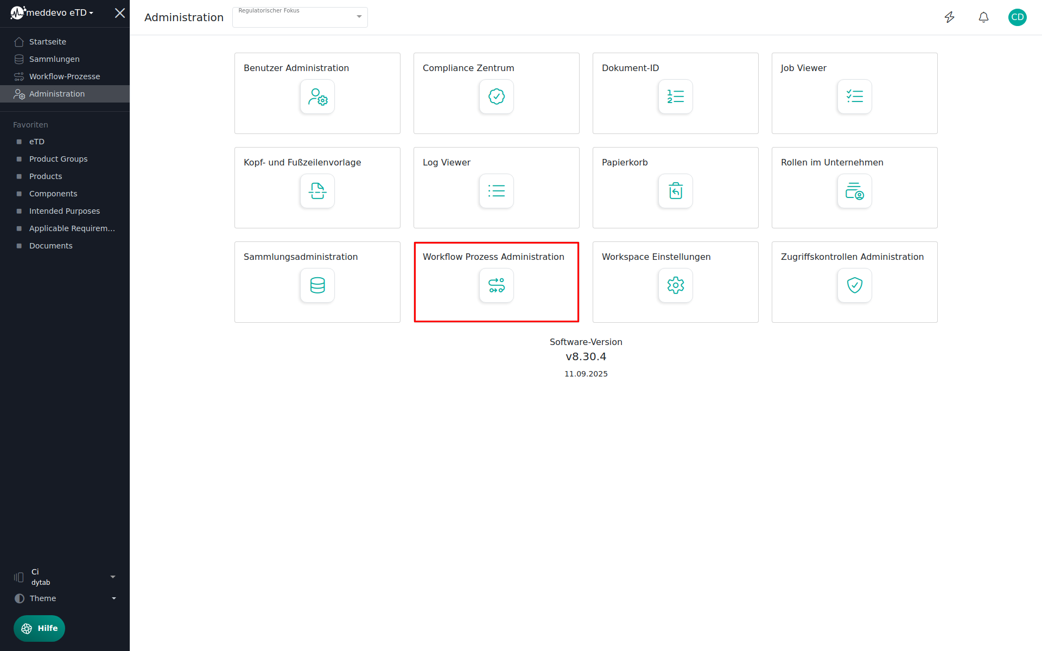
Task: Click the Rollen im Unternehmen card title
Action: point(832,162)
